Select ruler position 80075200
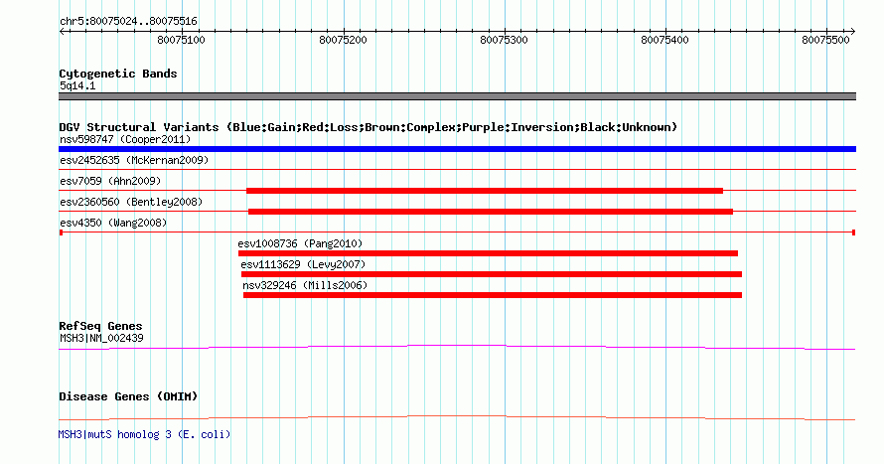 click(343, 40)
